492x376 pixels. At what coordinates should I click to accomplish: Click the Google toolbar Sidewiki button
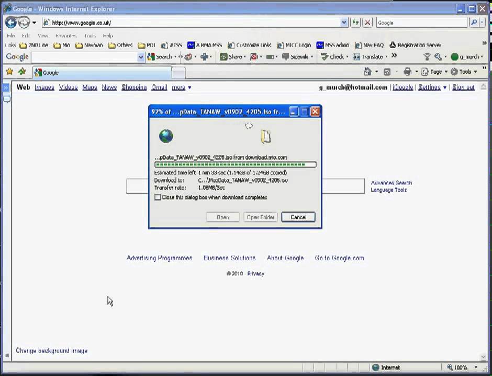click(296, 57)
